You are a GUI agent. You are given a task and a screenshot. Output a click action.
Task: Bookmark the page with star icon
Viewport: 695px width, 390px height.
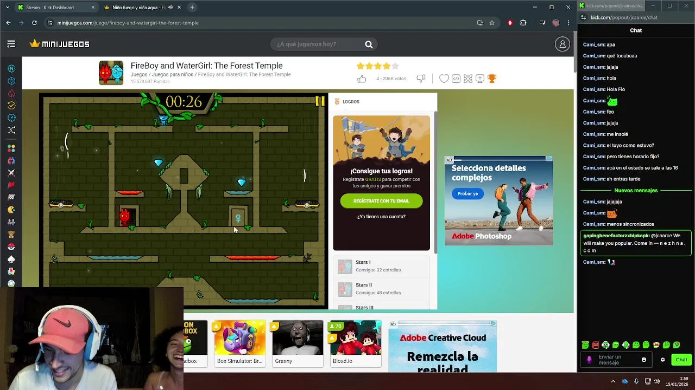492,23
